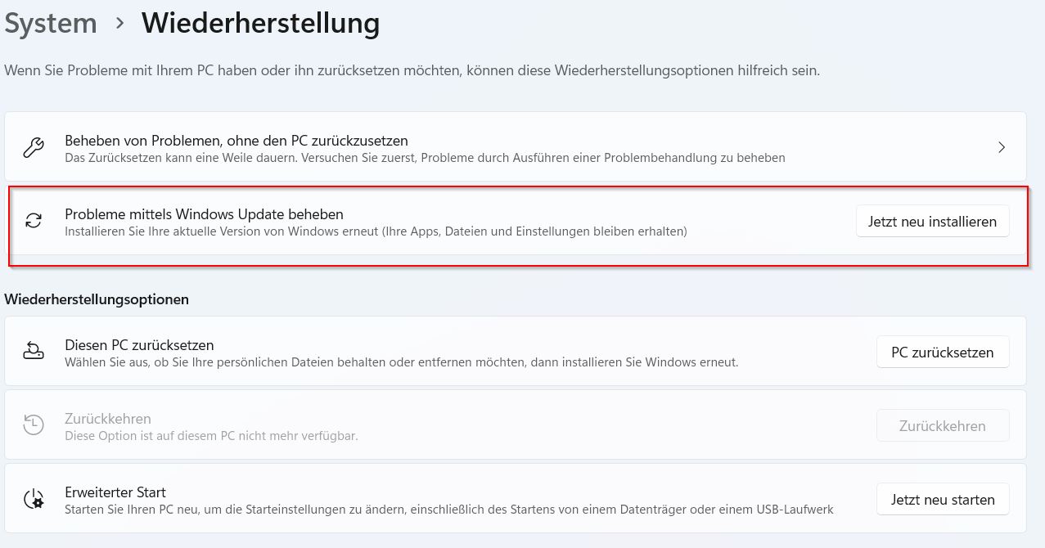Image resolution: width=1045 pixels, height=548 pixels.
Task: Click the Erweiterter Start gear icon
Action: (34, 498)
